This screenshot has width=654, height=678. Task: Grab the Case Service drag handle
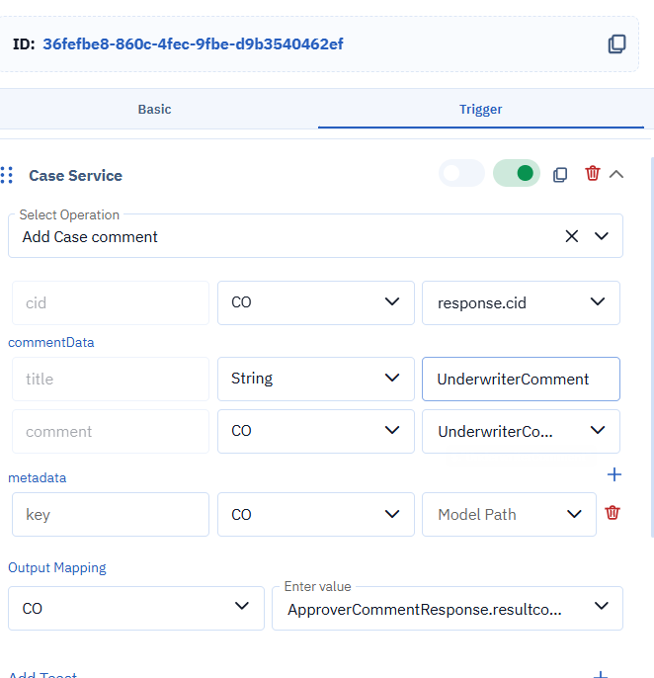pyautogui.click(x=7, y=175)
